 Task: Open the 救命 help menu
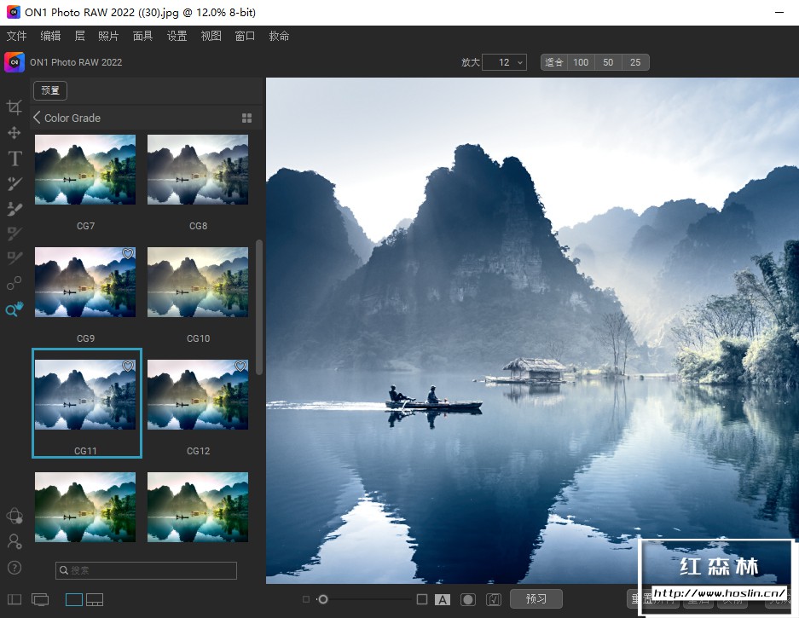[x=279, y=36]
